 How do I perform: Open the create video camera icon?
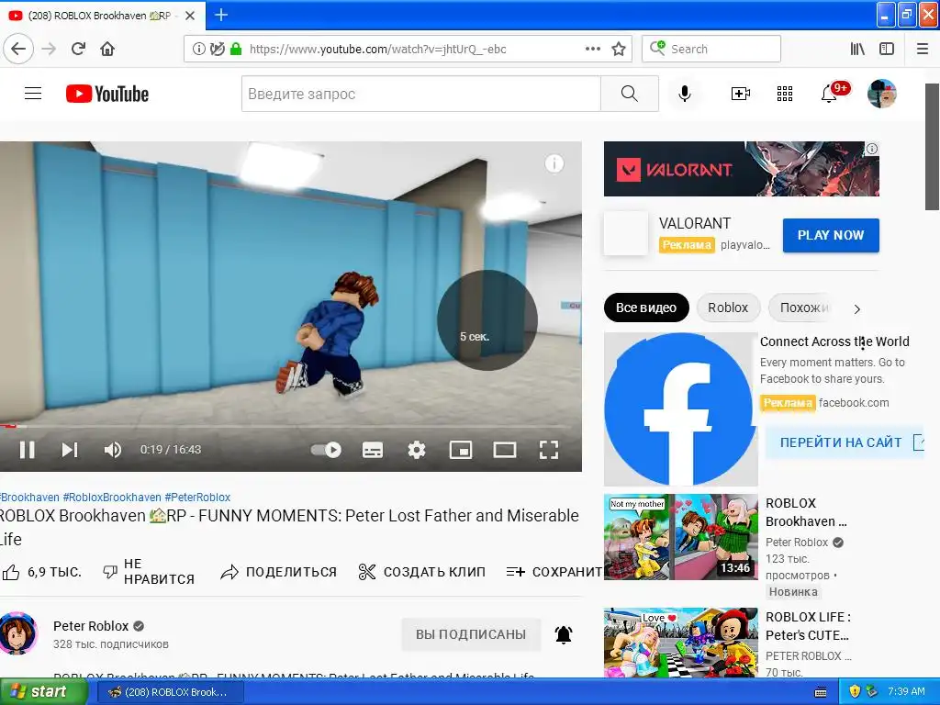[x=741, y=94]
